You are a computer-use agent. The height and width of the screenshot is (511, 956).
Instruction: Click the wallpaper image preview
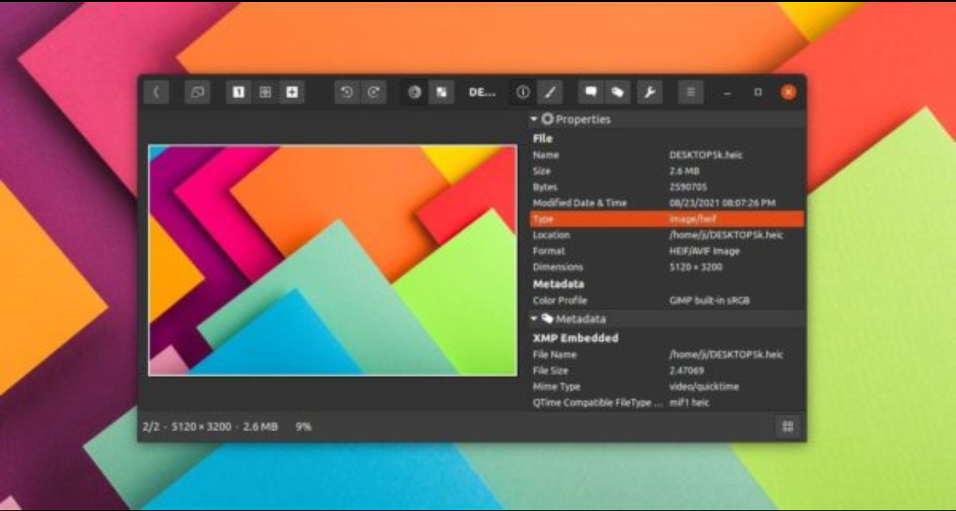click(333, 260)
